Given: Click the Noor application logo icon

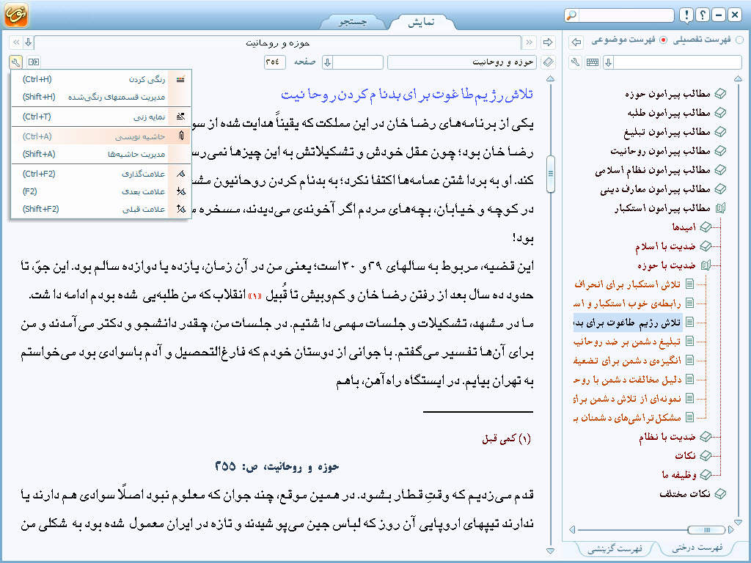Looking at the screenshot, I should coord(16,15).
